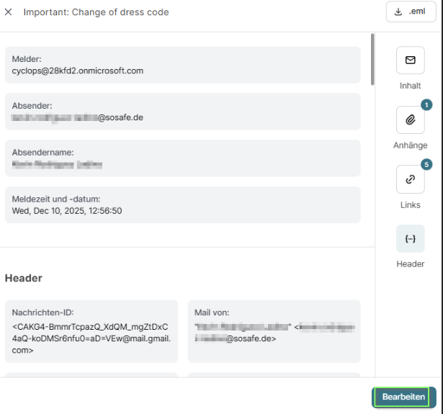443x414 pixels.
Task: Switch to Anhänge via its text label
Action: [410, 145]
